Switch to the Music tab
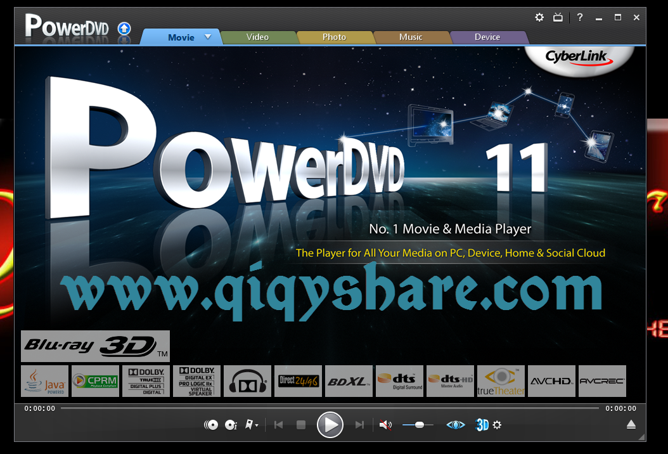 pyautogui.click(x=411, y=37)
